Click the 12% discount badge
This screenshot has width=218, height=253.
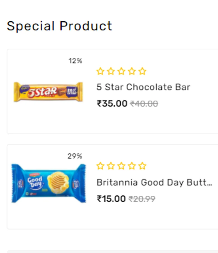pos(75,61)
